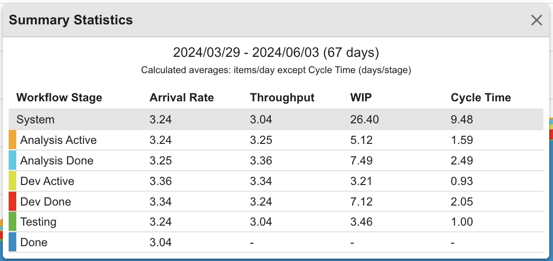This screenshot has height=261, width=553.
Task: Click the light blue Analysis Done swatch
Action: pos(13,161)
